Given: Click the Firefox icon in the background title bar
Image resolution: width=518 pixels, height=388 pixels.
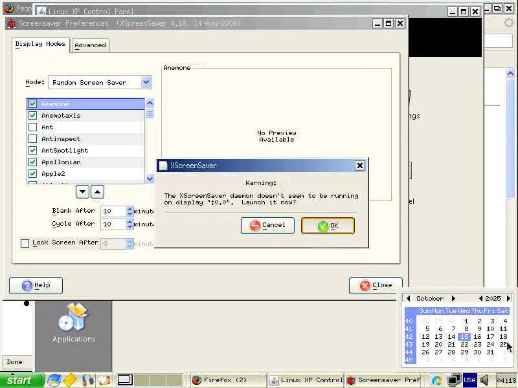Looking at the screenshot, I should 9,8.
